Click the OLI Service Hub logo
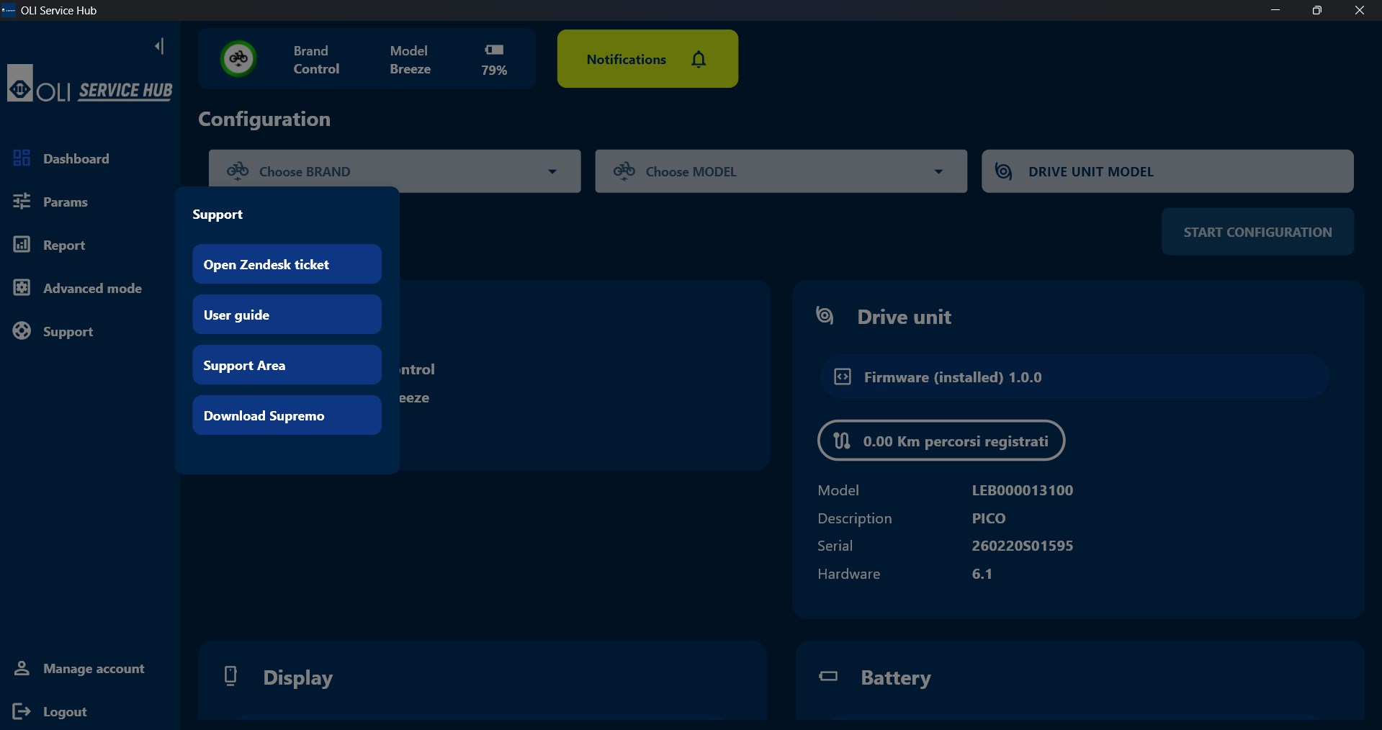Image resolution: width=1382 pixels, height=730 pixels. pyautogui.click(x=90, y=84)
